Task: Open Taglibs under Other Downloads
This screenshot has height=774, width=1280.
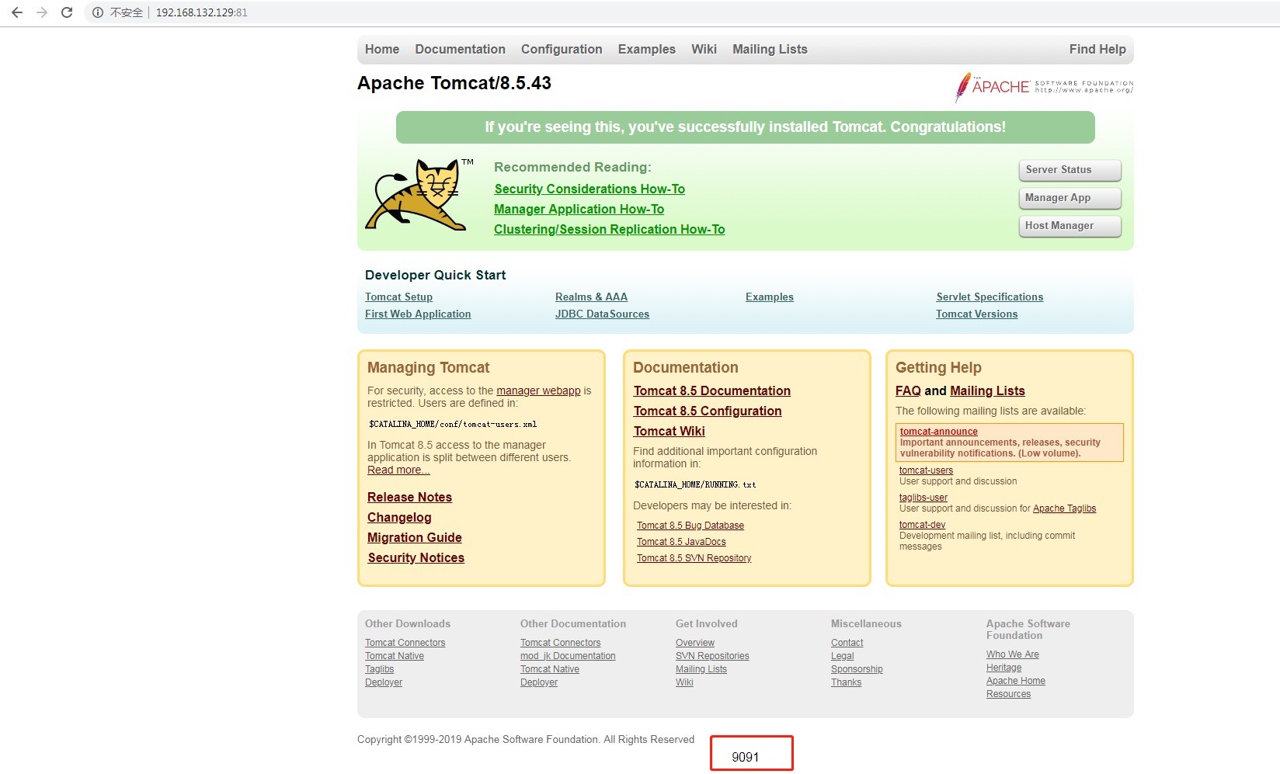Action: click(x=379, y=669)
